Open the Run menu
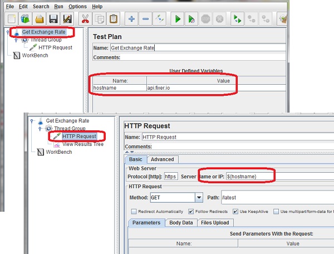Viewport: 334px width, 254px height. [58, 6]
